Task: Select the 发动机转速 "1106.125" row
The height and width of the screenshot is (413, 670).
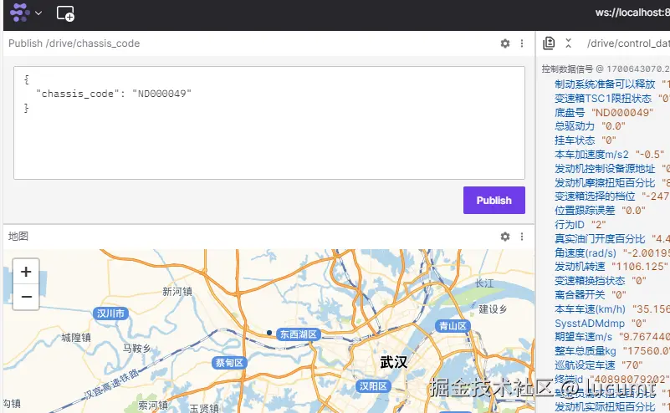Action: pos(611,267)
